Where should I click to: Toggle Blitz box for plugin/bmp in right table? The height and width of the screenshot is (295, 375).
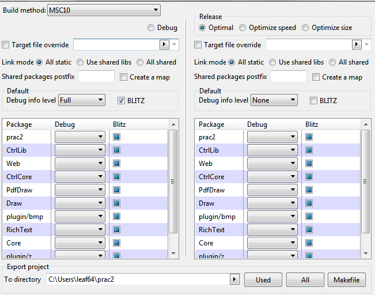click(309, 217)
